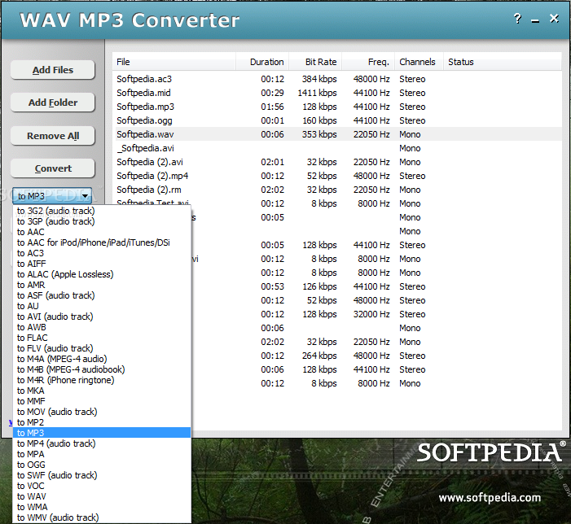
Task: Click the Convert button
Action: 53,168
